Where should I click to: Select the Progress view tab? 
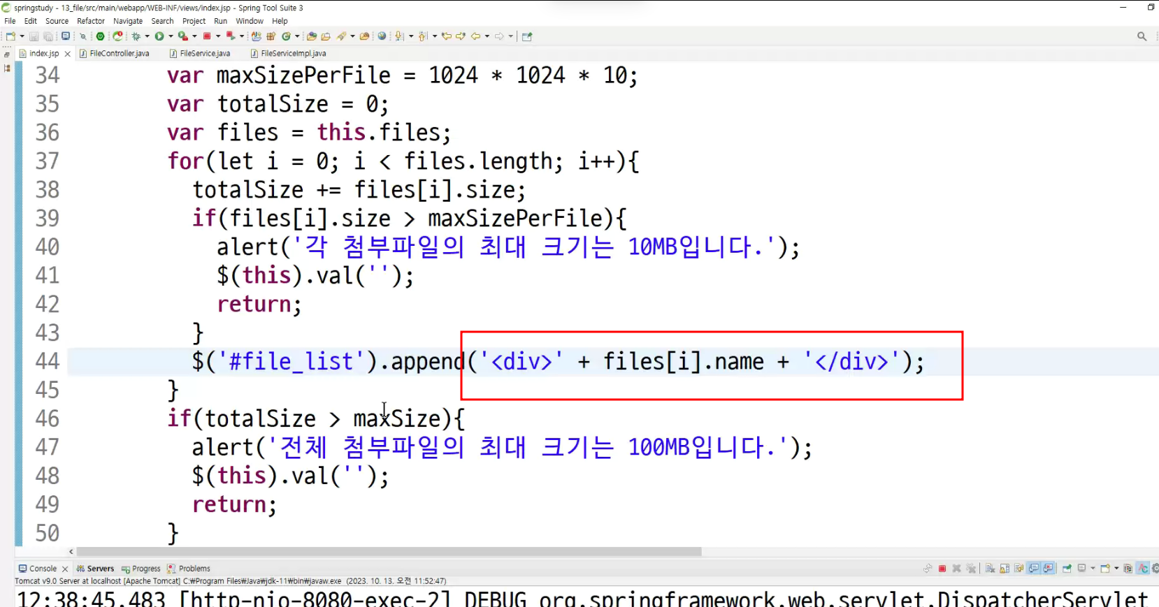[141, 569]
